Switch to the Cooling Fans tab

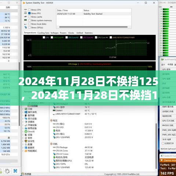[x=43, y=33]
